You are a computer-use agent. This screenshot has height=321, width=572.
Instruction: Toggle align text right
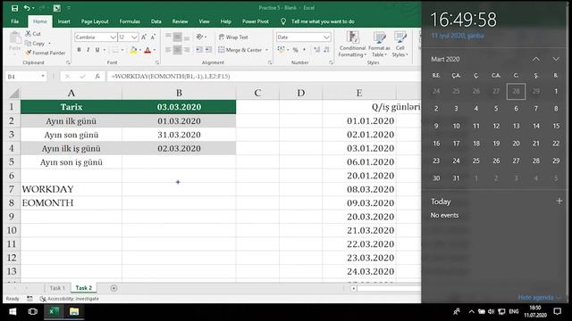click(x=187, y=50)
